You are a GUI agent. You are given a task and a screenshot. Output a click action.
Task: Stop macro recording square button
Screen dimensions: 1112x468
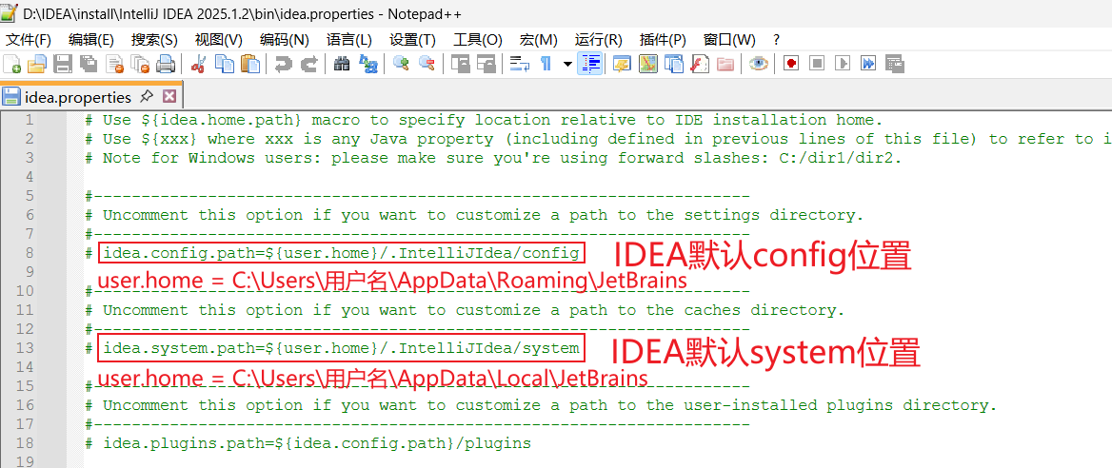coord(817,65)
